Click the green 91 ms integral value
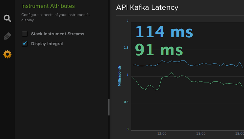The width and height of the screenshot is (244, 139). pos(159,50)
